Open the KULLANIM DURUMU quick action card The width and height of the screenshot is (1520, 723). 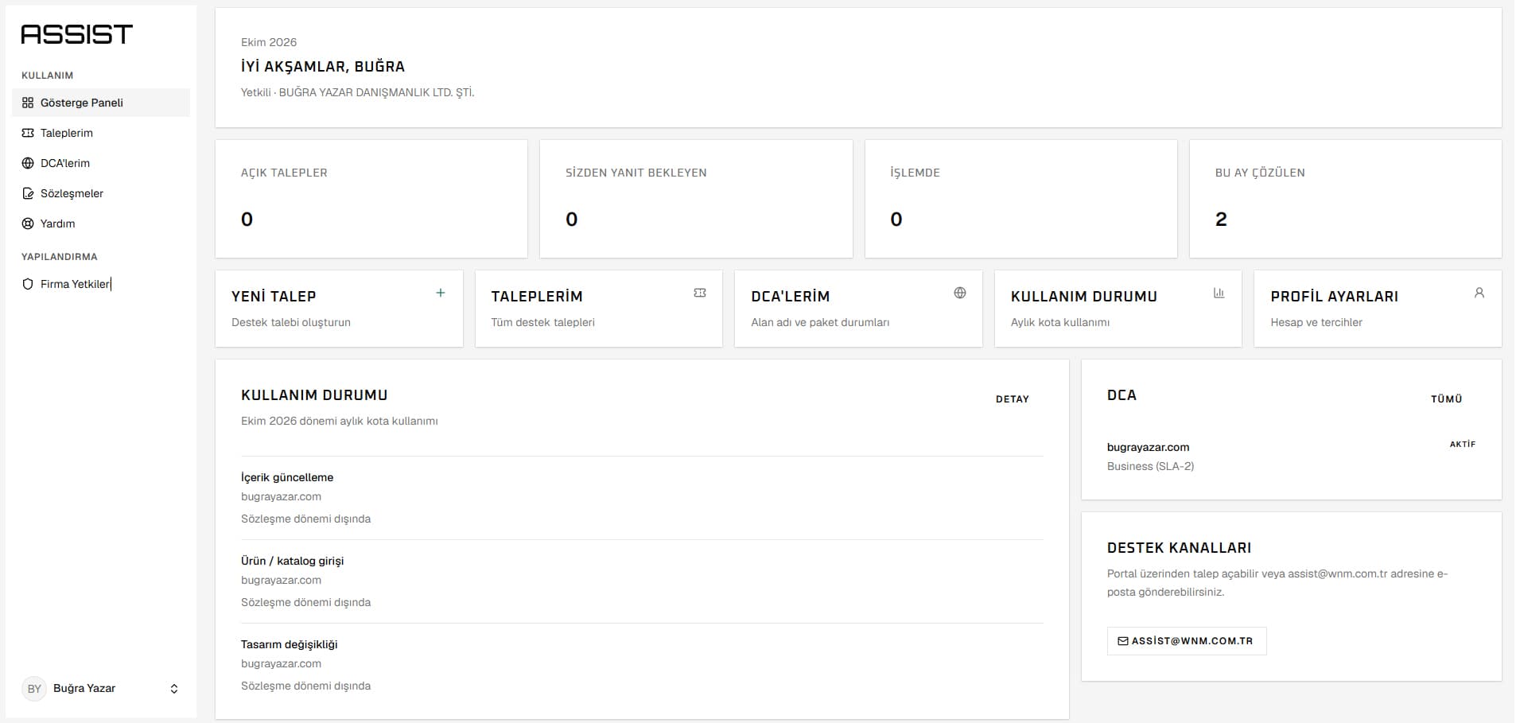coord(1118,309)
